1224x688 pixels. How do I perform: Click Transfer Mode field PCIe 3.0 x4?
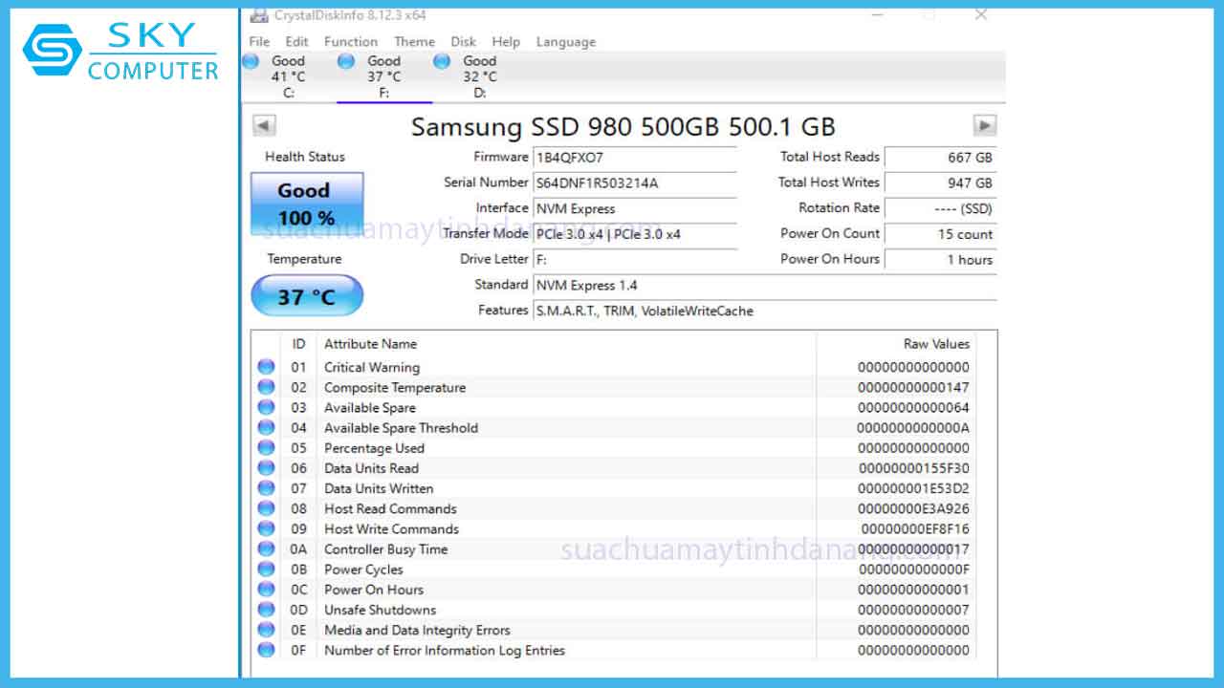point(634,234)
